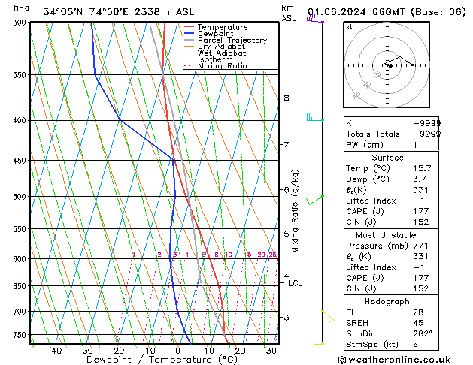Click the red Temperature line swatch in legend

point(189,27)
